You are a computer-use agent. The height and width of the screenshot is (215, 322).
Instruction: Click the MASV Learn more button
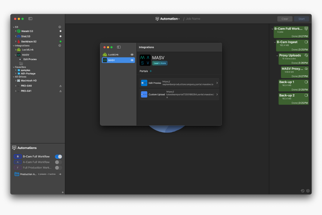coord(160,63)
